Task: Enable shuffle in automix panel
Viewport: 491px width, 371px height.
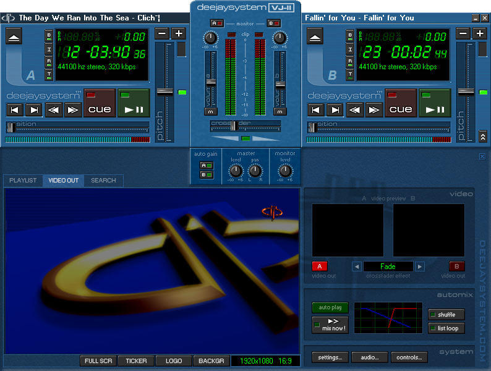Action: click(446, 315)
